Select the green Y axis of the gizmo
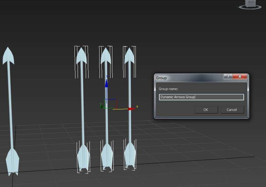 tap(101, 106)
